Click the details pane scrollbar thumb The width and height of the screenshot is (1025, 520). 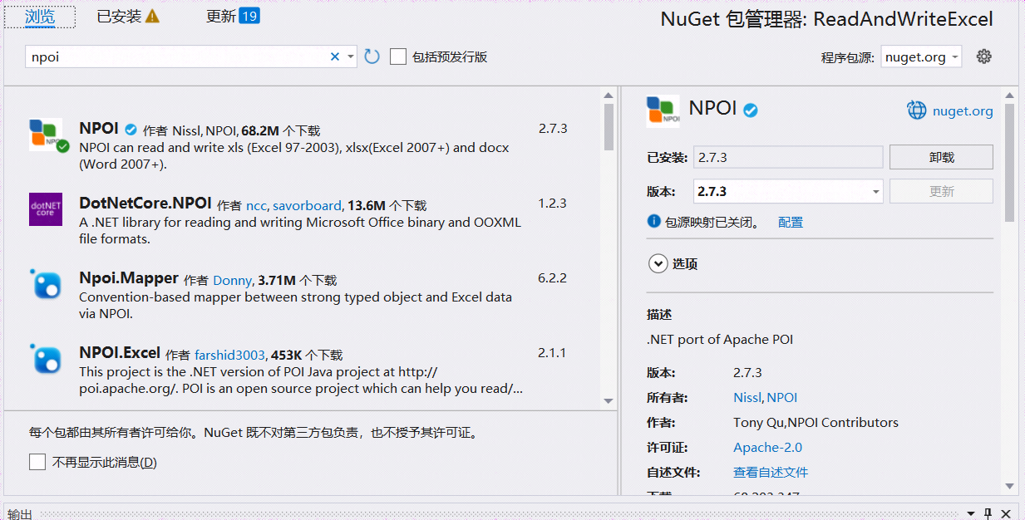coord(1009,162)
